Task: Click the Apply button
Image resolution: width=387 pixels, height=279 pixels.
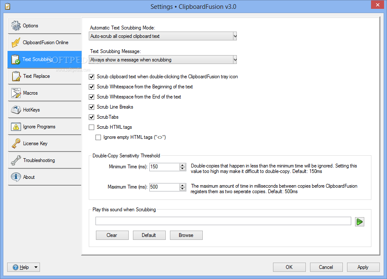Action: [363, 267]
